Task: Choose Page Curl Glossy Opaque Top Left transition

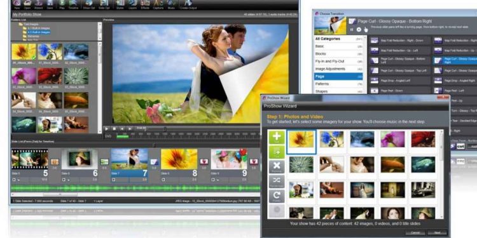Action: (x=400, y=70)
